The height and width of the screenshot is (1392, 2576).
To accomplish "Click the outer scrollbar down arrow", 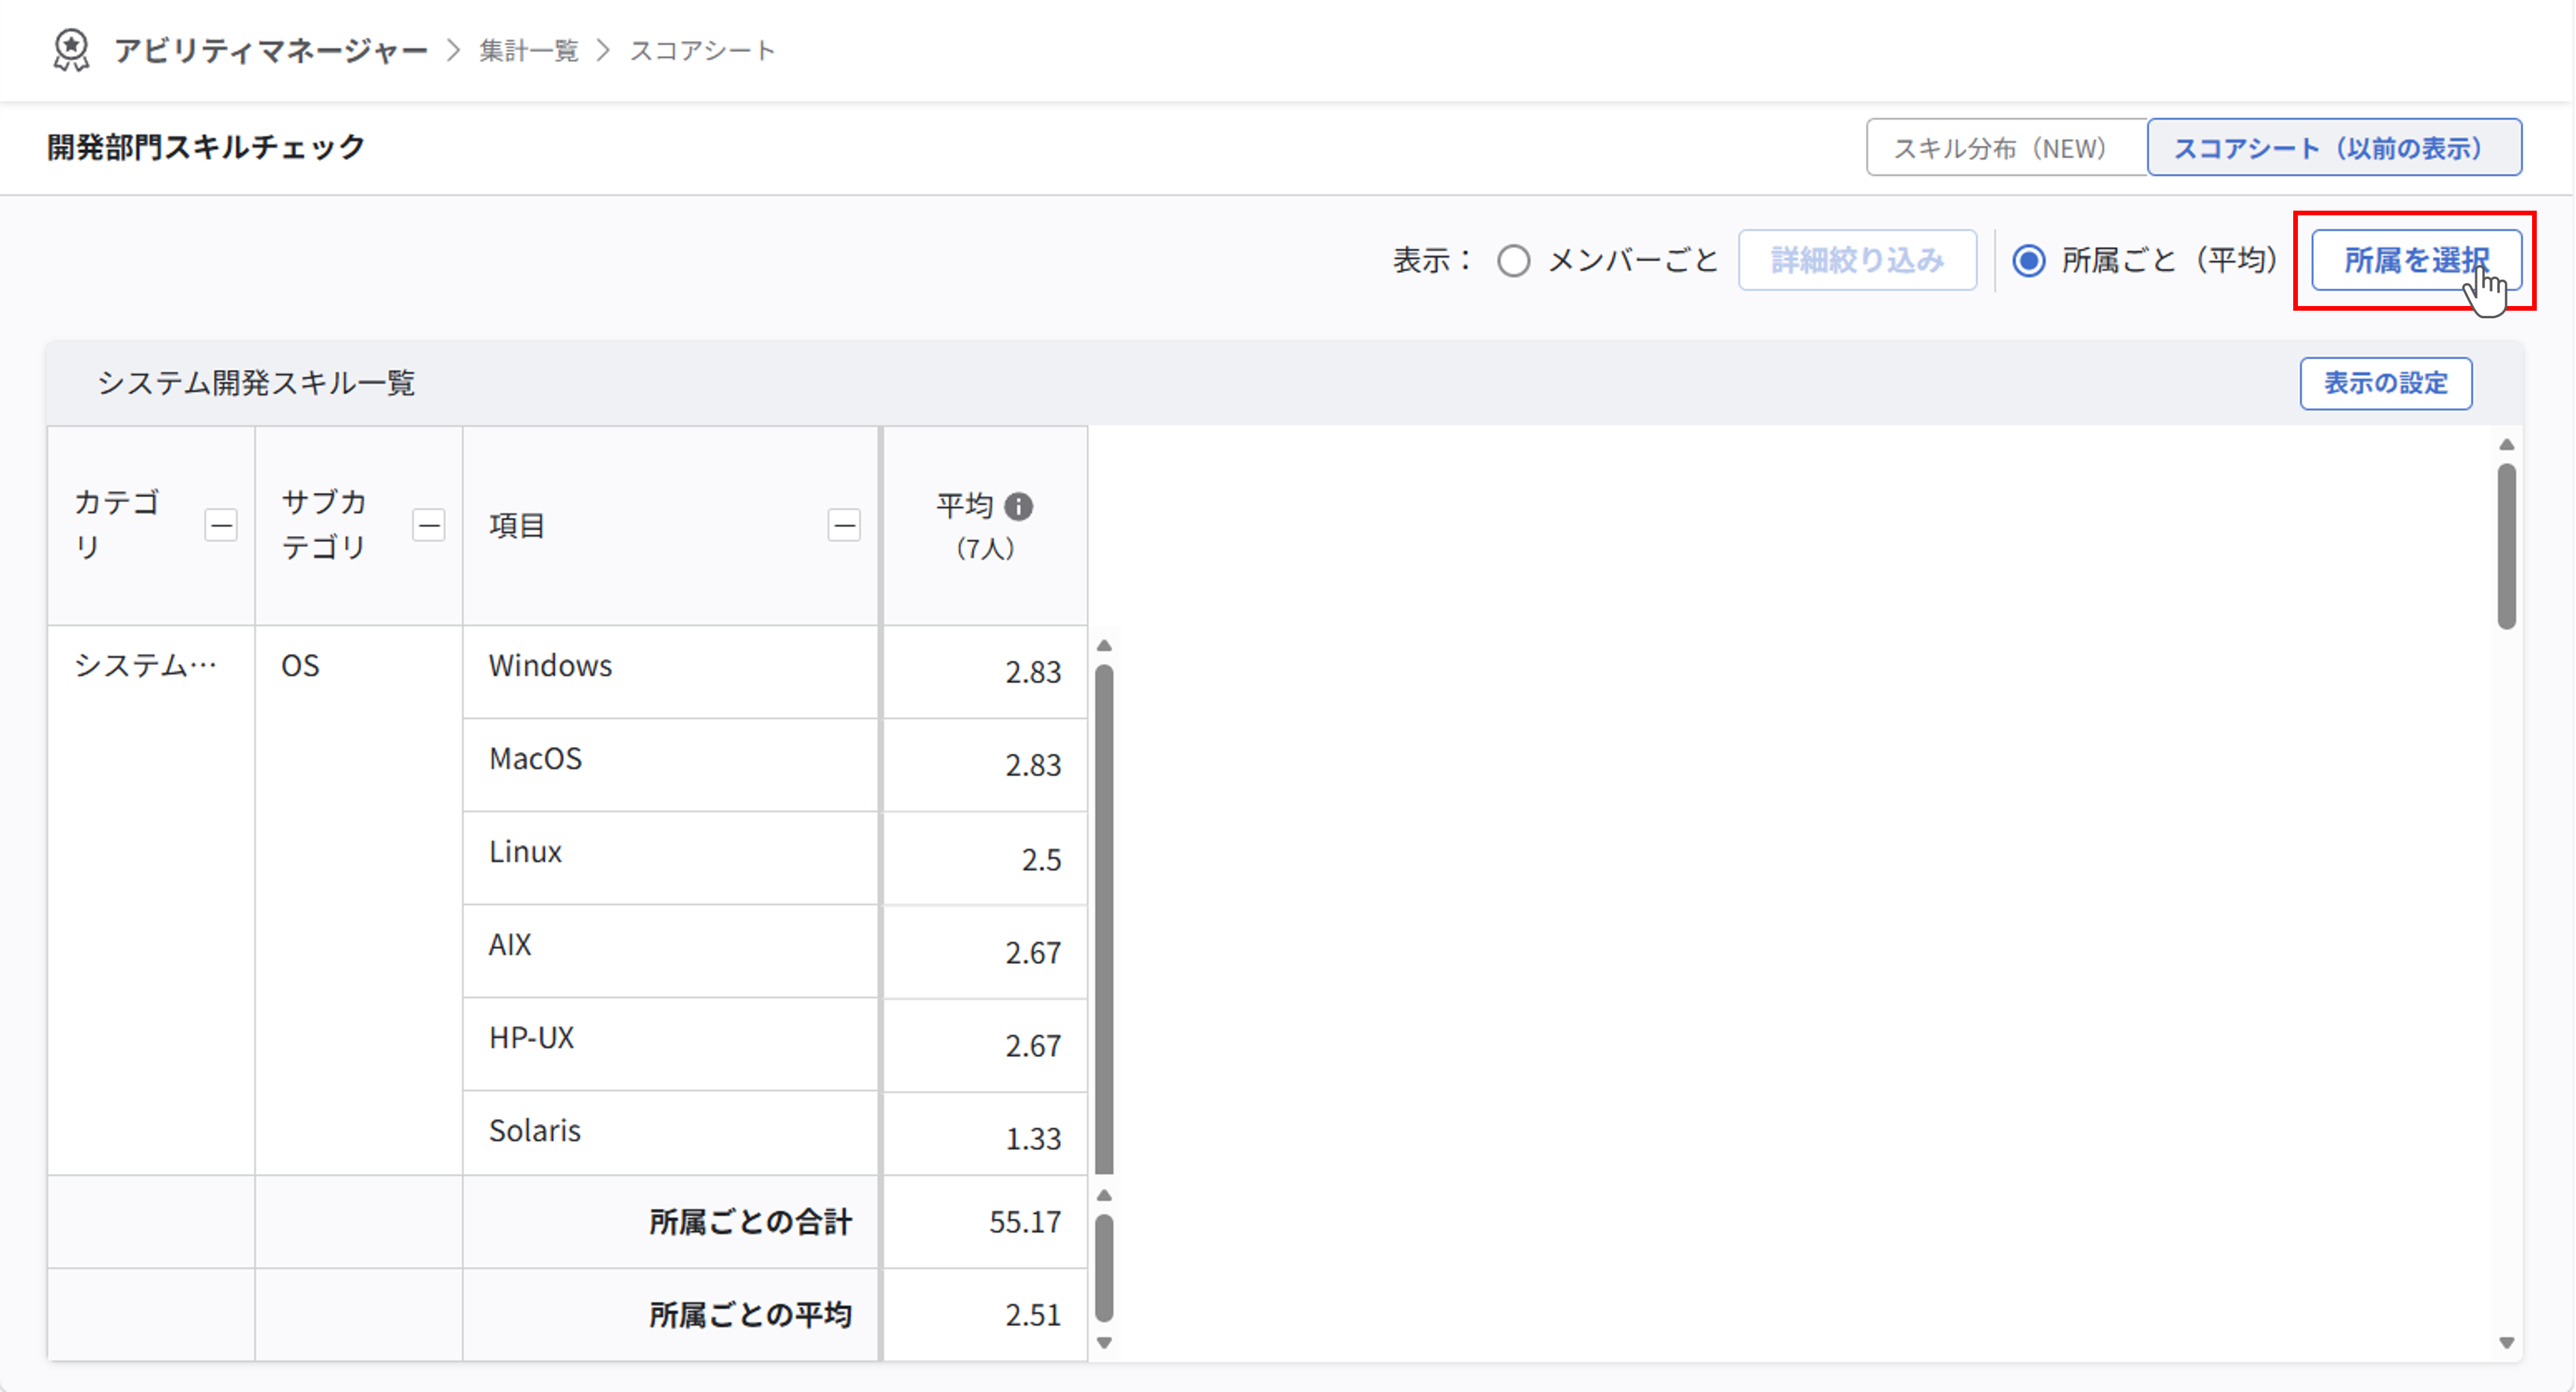I will pos(2506,1342).
